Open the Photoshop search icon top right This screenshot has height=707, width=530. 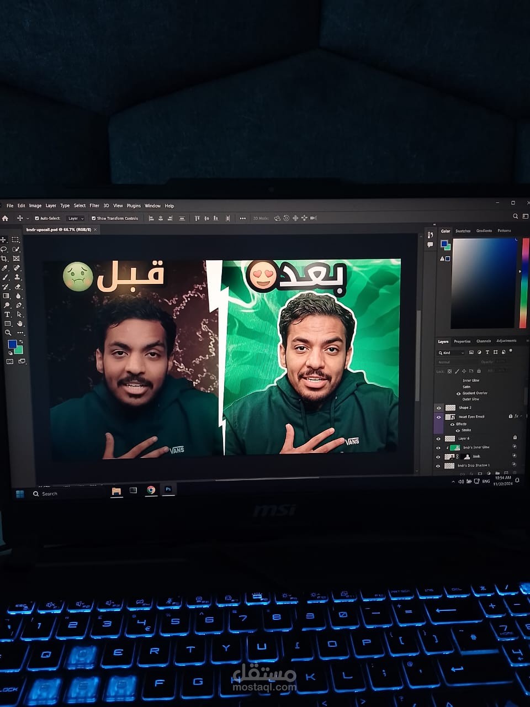coord(516,217)
